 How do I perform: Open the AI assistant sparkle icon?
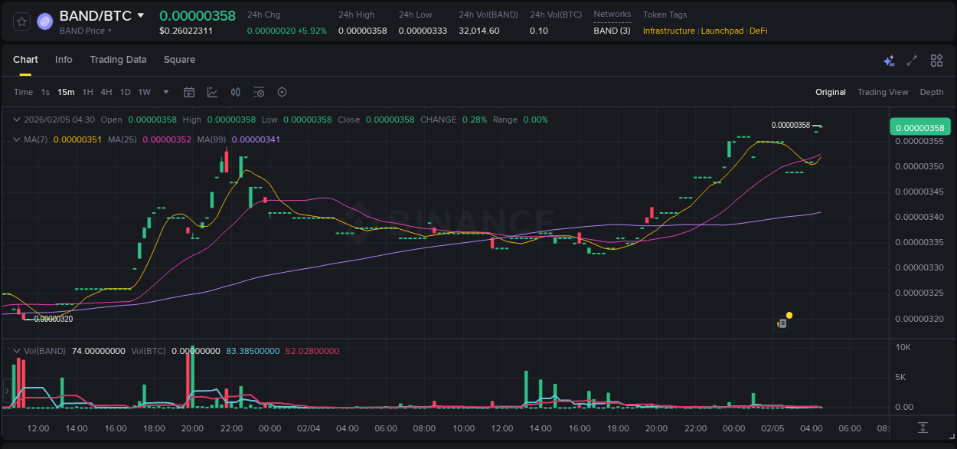point(889,61)
